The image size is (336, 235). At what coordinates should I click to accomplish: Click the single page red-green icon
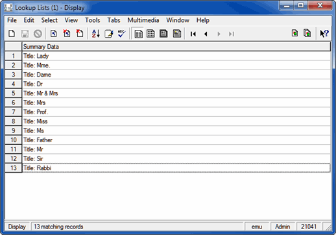tap(294, 33)
